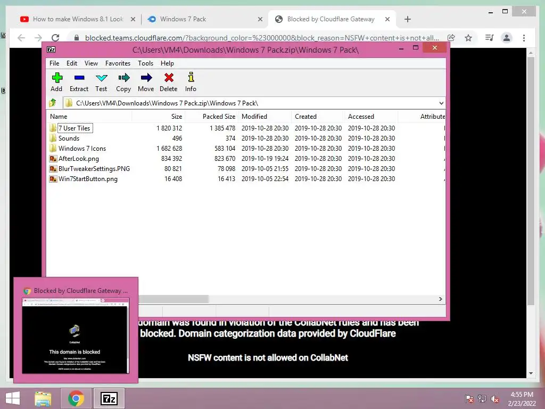Bookmark this page with the star icon
Viewport: 545px width, 409px height.
point(468,38)
